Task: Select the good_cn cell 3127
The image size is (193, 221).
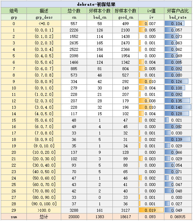Action: click(125, 210)
